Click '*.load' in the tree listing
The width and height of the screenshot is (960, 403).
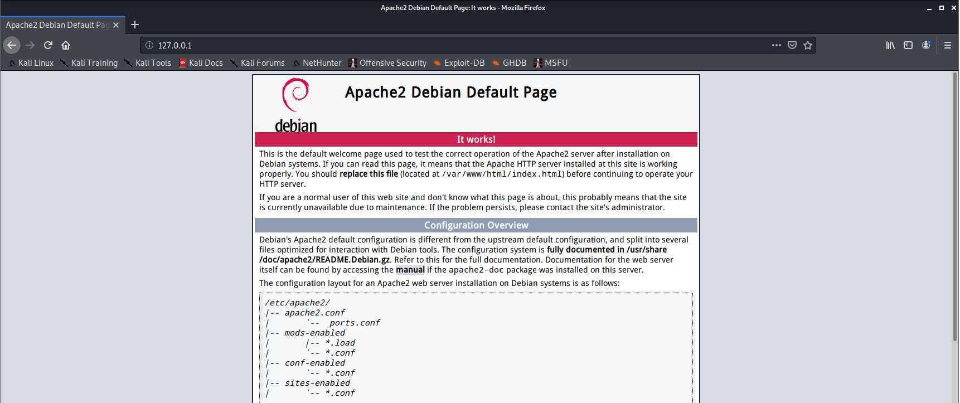[340, 343]
